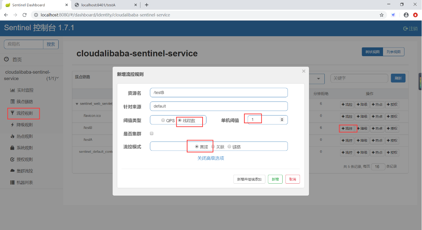The height and width of the screenshot is (230, 422).
Task: Bookmark page with the star icon
Action: click(x=382, y=15)
